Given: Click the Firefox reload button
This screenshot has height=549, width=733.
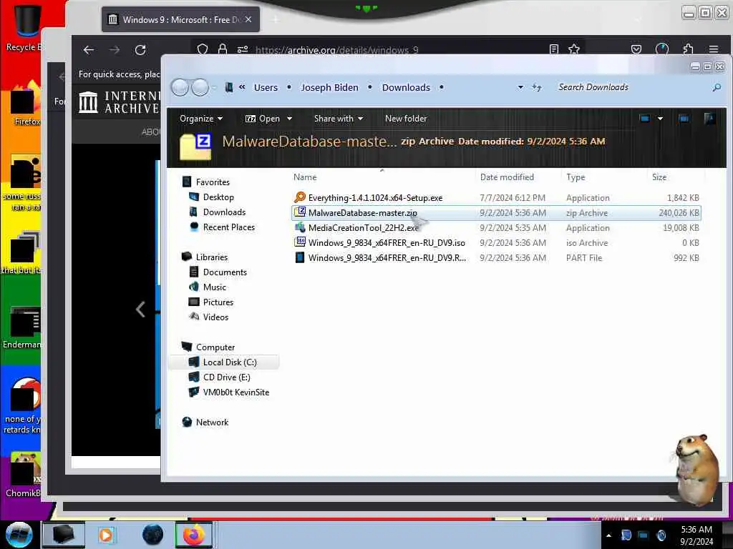Looking at the screenshot, I should coord(140,50).
